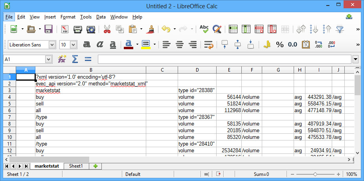Apply yellow background color swatch
364x181 pixels.
[146, 44]
